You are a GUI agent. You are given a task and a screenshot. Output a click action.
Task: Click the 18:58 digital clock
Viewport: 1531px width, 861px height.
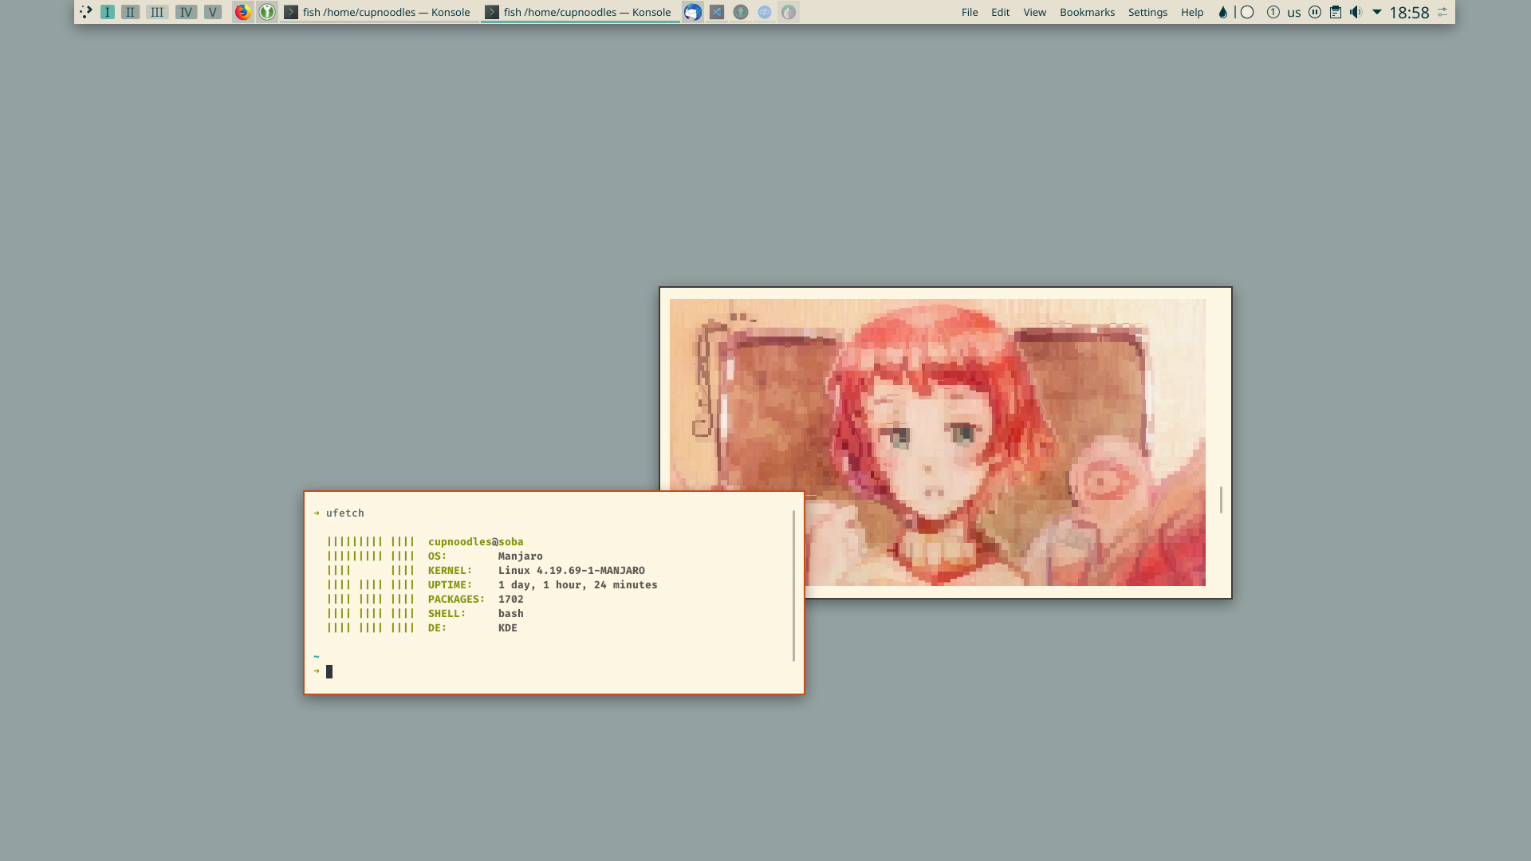(1409, 12)
